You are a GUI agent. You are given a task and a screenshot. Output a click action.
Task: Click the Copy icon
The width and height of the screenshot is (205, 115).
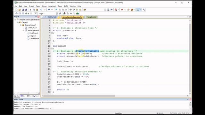tap(34, 10)
